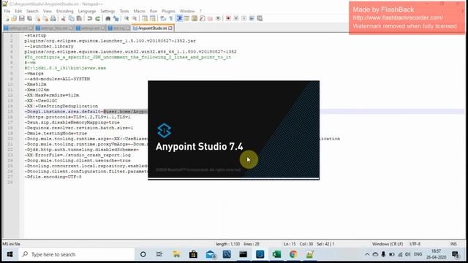Image resolution: width=468 pixels, height=263 pixels.
Task: Open the Language menu
Action: [x=87, y=11]
